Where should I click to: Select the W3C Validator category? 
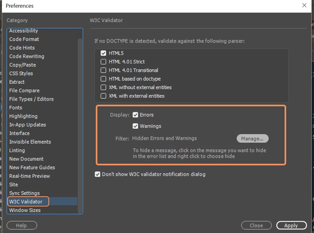(42, 202)
